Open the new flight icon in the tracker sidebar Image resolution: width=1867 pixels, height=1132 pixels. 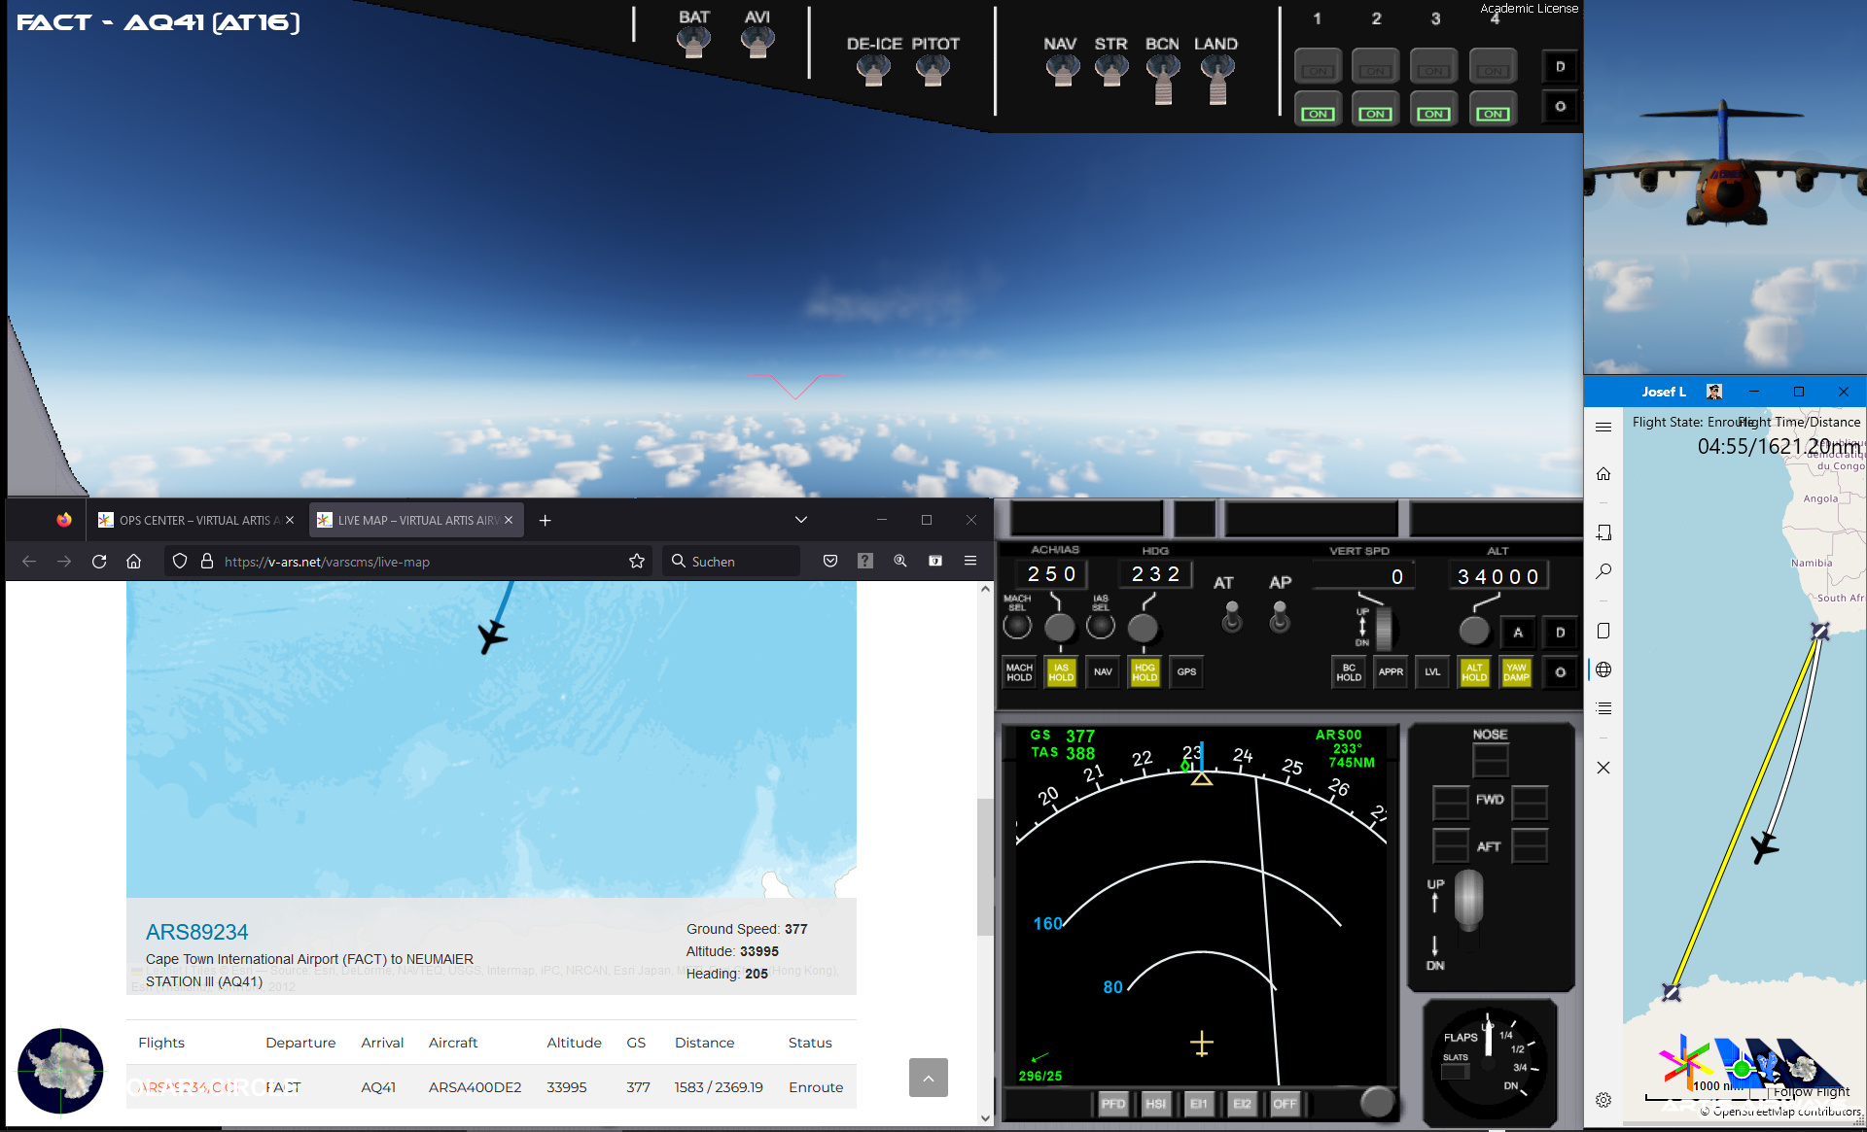pos(1603,532)
